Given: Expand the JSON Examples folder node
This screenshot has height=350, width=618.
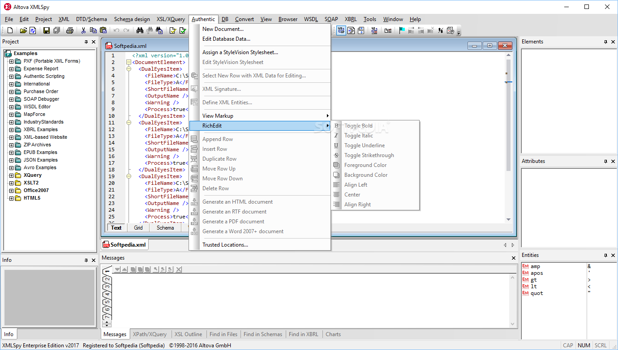Looking at the screenshot, I should (x=12, y=160).
